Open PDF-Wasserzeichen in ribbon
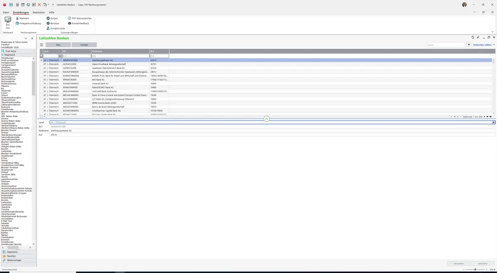Image resolution: width=497 pixels, height=273 pixels. [80, 18]
